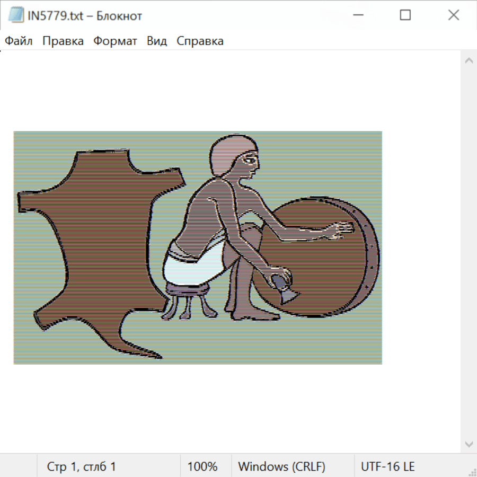The height and width of the screenshot is (477, 477).
Task: Open the Вид menu
Action: (157, 41)
